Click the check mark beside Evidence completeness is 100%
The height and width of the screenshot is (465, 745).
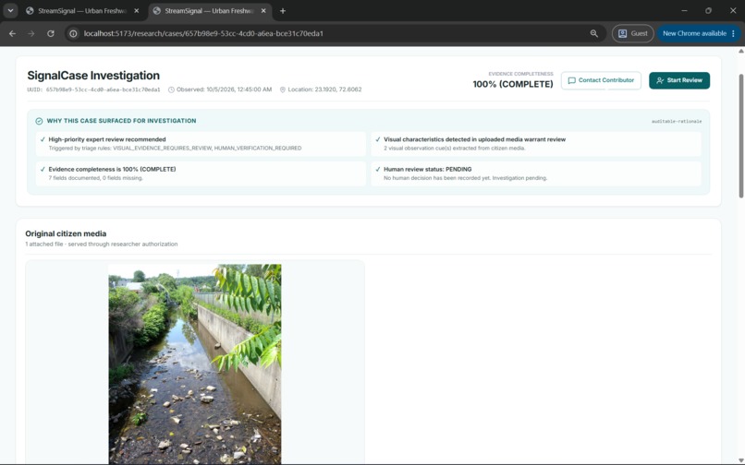coord(43,170)
